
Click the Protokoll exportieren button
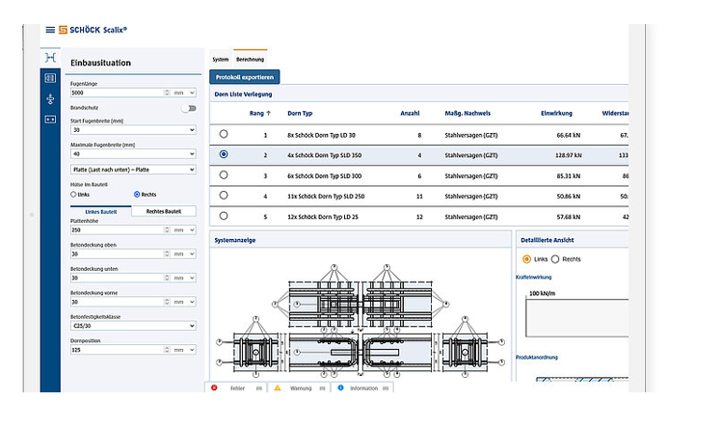245,76
